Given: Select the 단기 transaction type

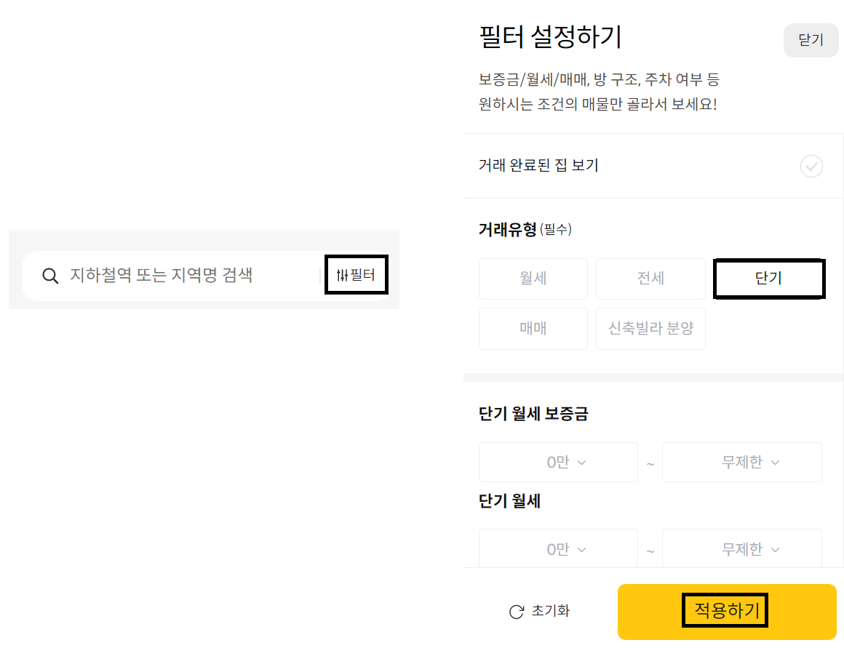Looking at the screenshot, I should 769,279.
